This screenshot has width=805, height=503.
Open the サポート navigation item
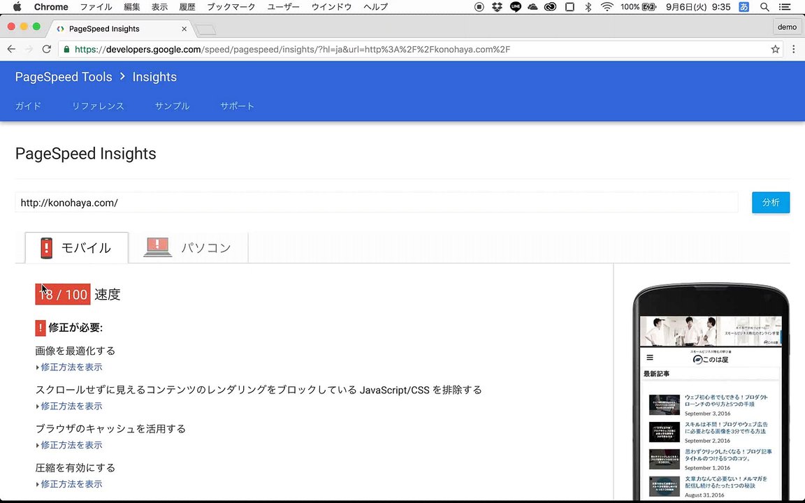click(x=237, y=106)
